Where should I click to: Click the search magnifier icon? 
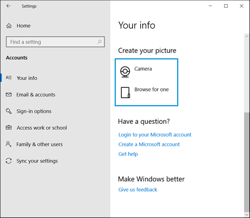[99, 42]
